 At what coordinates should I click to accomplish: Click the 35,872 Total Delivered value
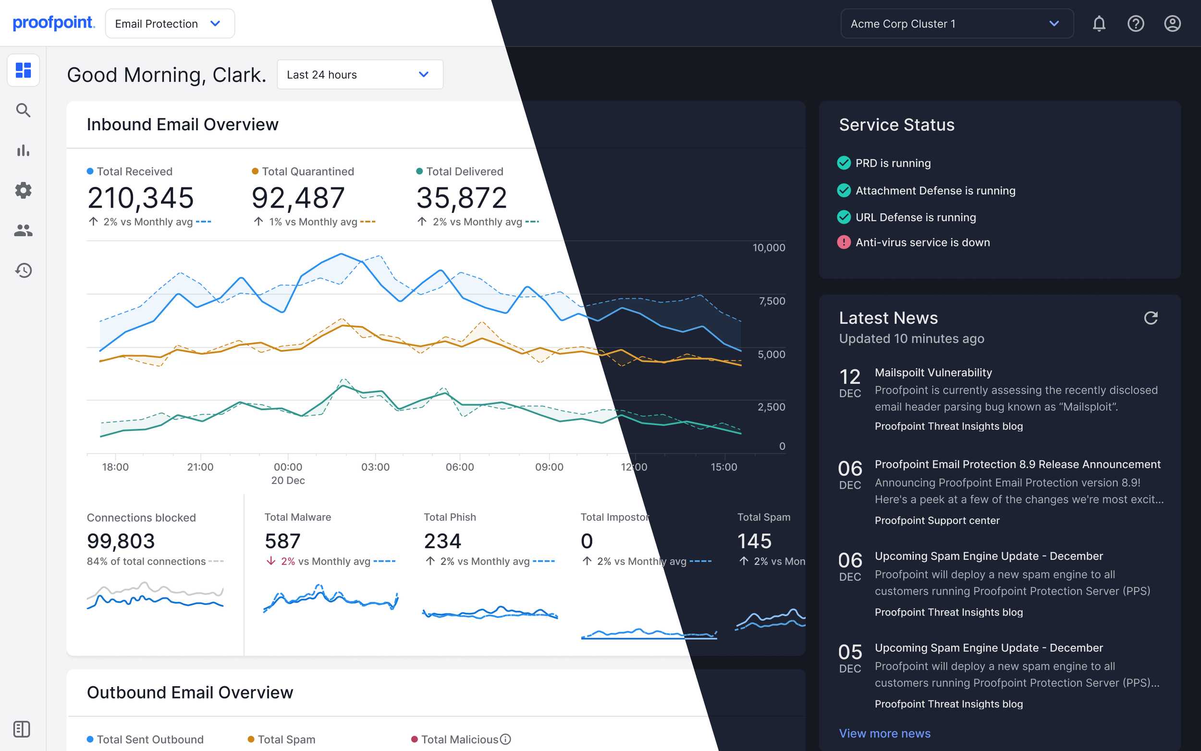click(462, 197)
